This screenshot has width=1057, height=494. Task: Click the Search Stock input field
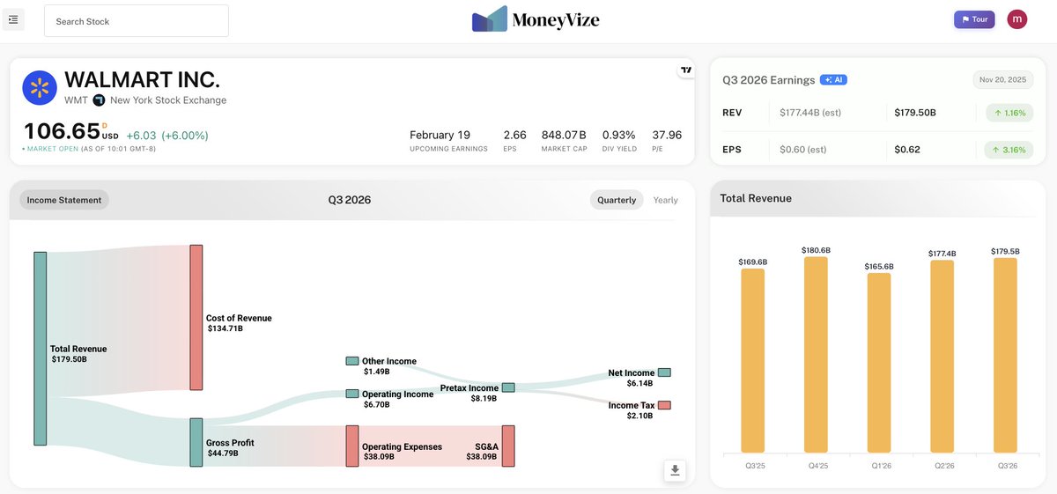pyautogui.click(x=137, y=21)
